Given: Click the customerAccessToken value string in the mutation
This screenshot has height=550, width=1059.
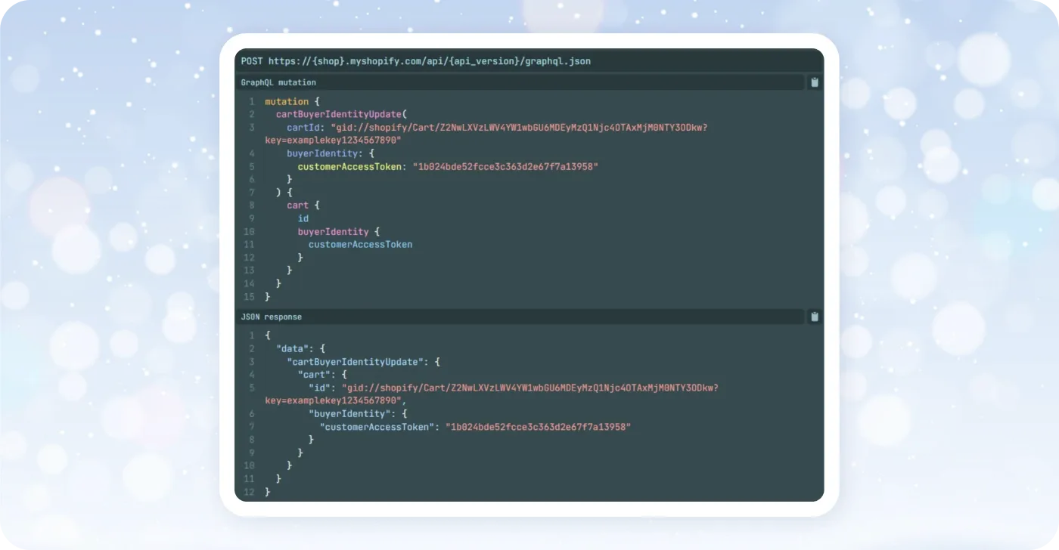Looking at the screenshot, I should [505, 166].
